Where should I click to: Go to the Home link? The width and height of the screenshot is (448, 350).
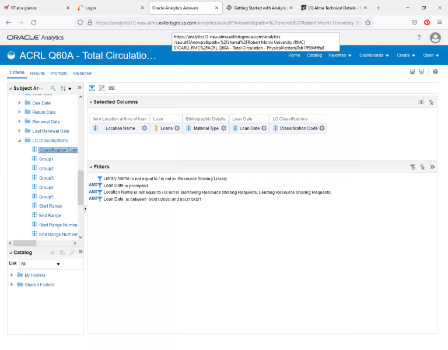tap(294, 55)
